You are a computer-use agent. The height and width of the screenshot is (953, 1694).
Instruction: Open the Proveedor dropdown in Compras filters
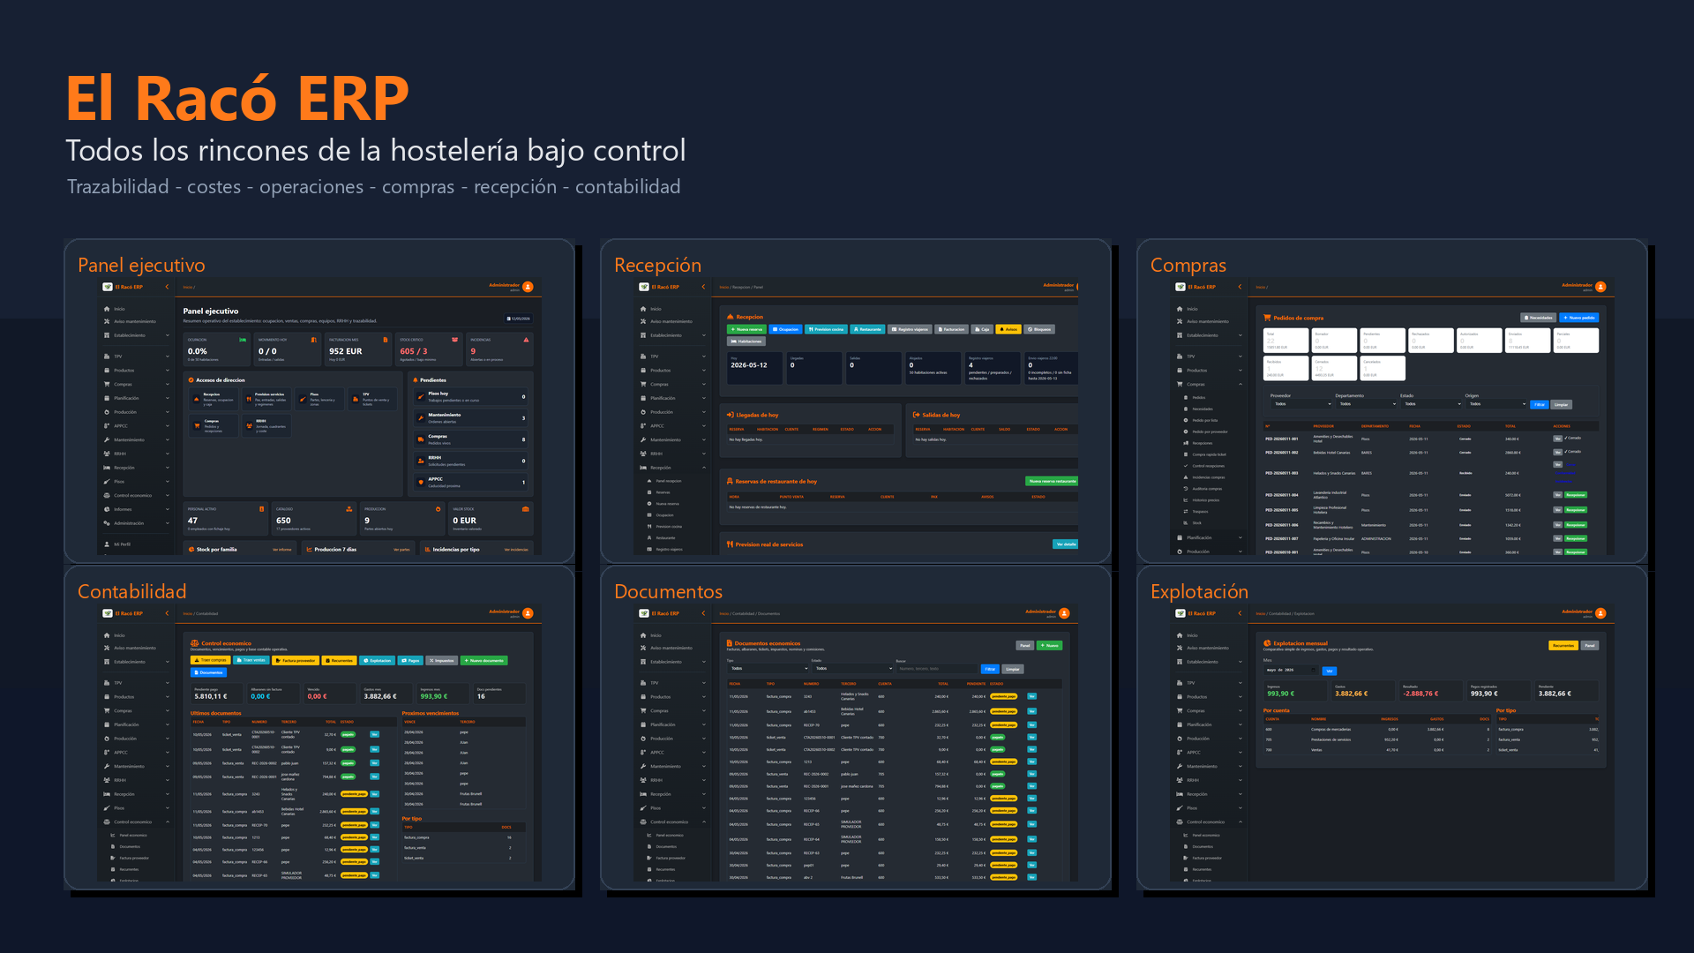pos(1301,404)
